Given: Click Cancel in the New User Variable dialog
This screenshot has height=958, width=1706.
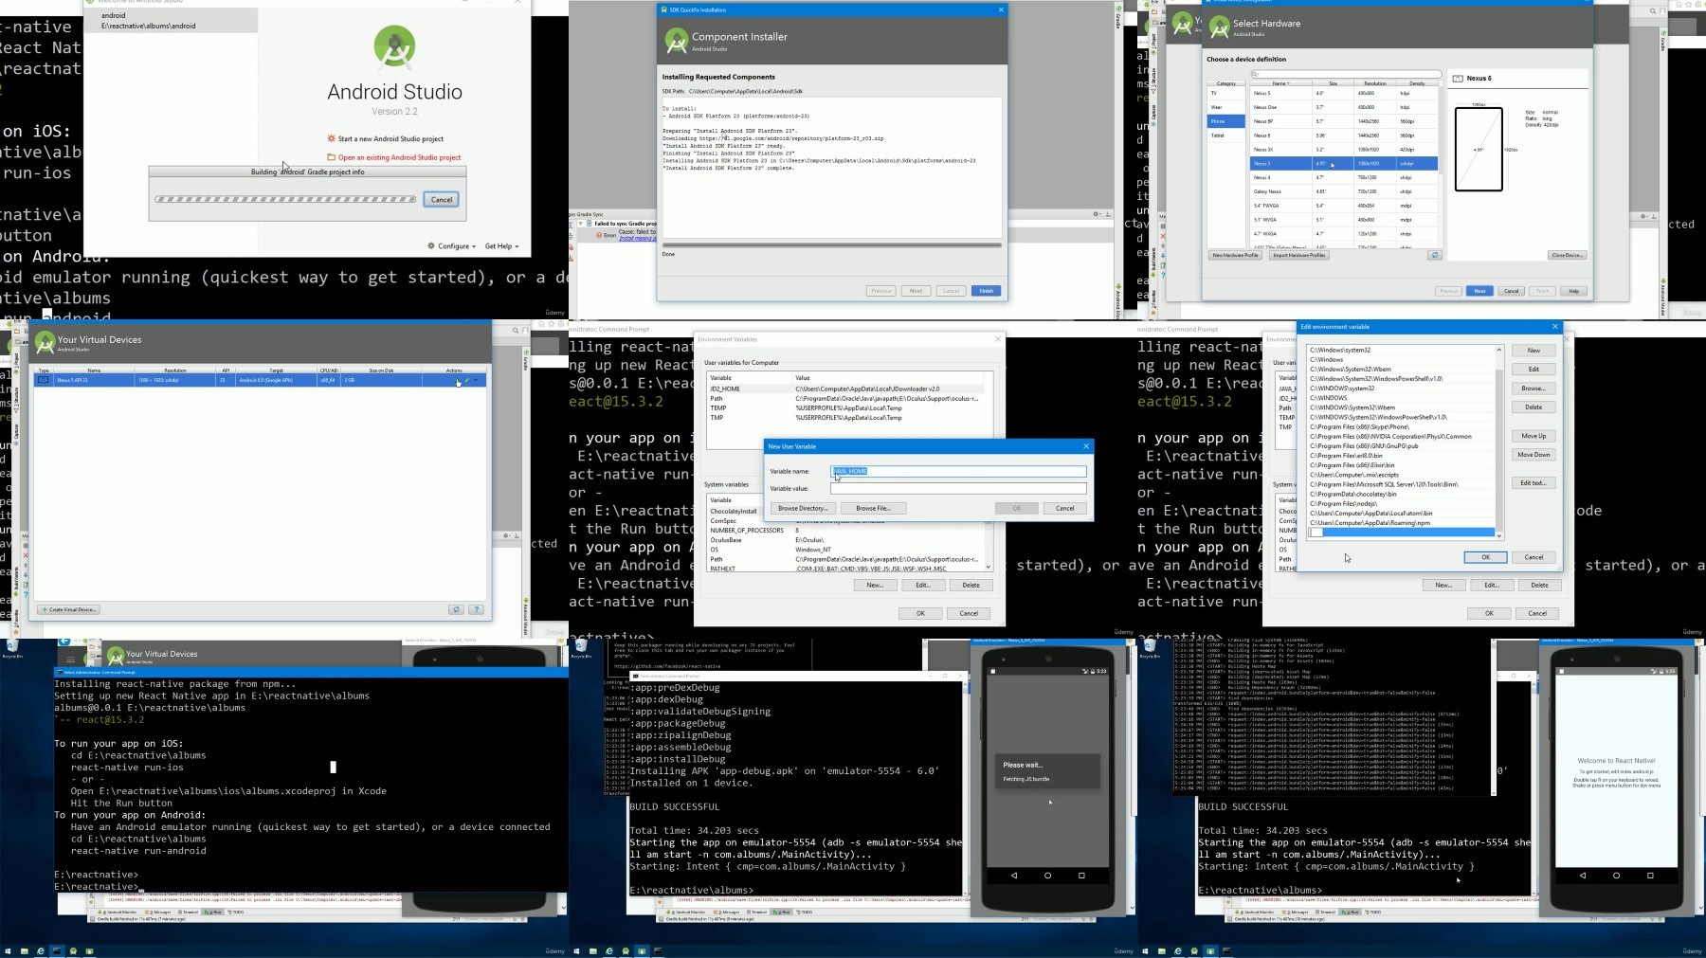Looking at the screenshot, I should coord(1064,508).
